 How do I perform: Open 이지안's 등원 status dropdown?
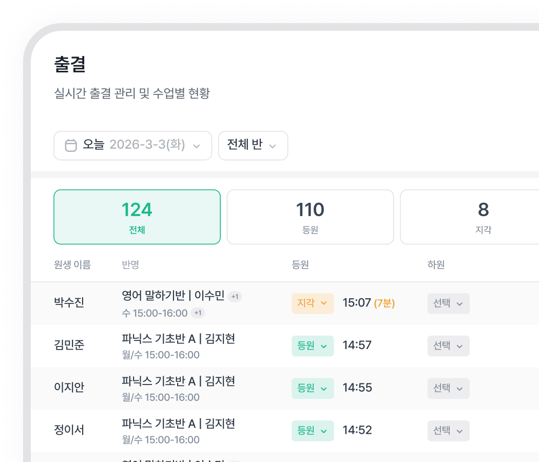pyautogui.click(x=312, y=389)
